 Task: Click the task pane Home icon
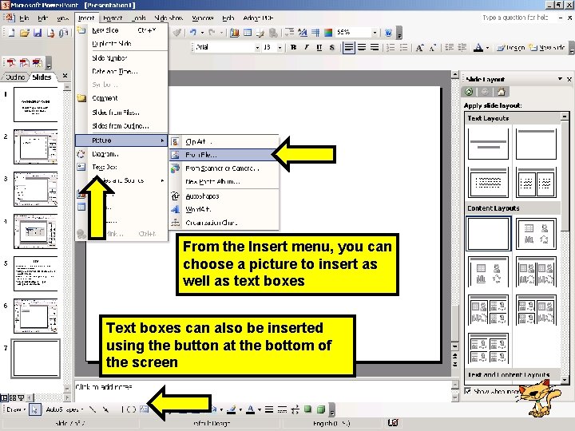coord(502,92)
